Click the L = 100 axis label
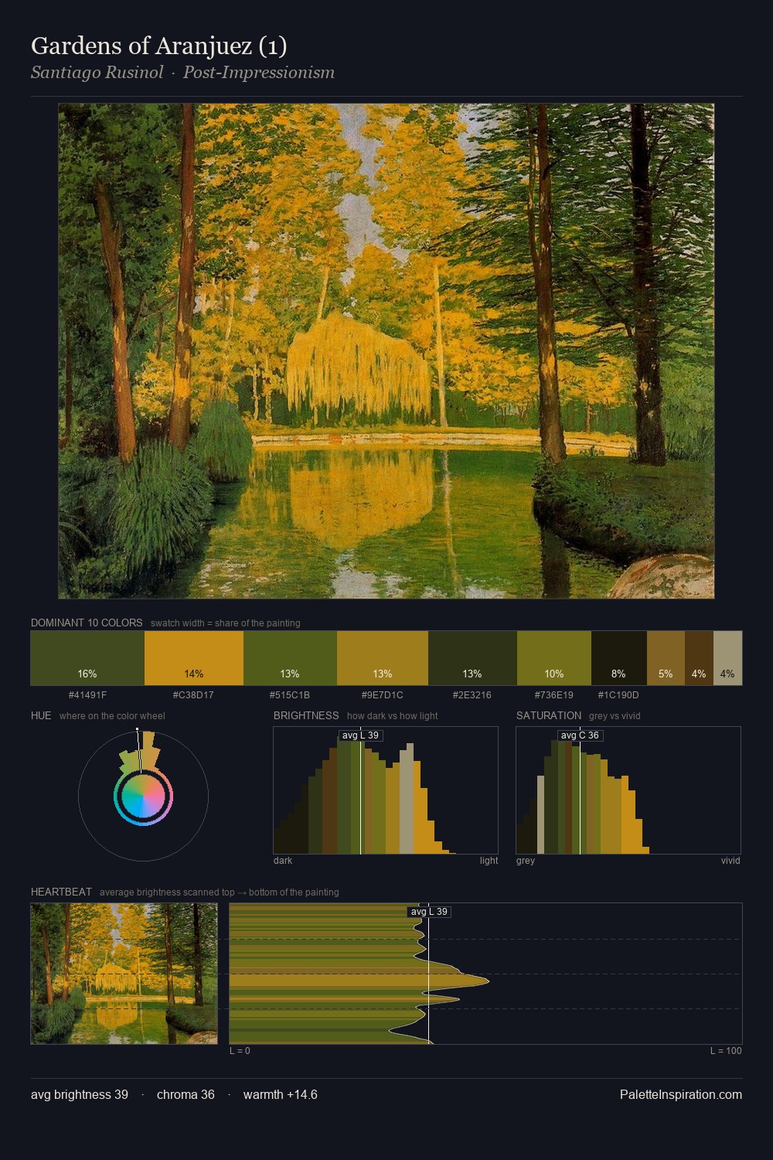 coord(726,1051)
